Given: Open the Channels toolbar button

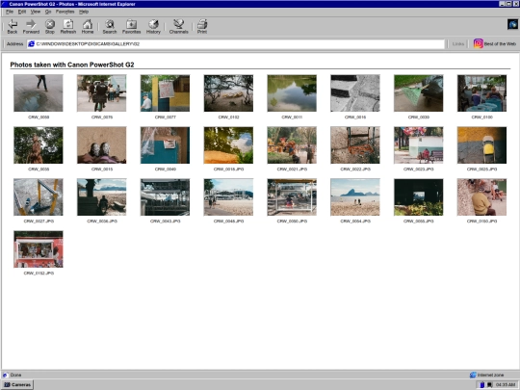Looking at the screenshot, I should [179, 26].
